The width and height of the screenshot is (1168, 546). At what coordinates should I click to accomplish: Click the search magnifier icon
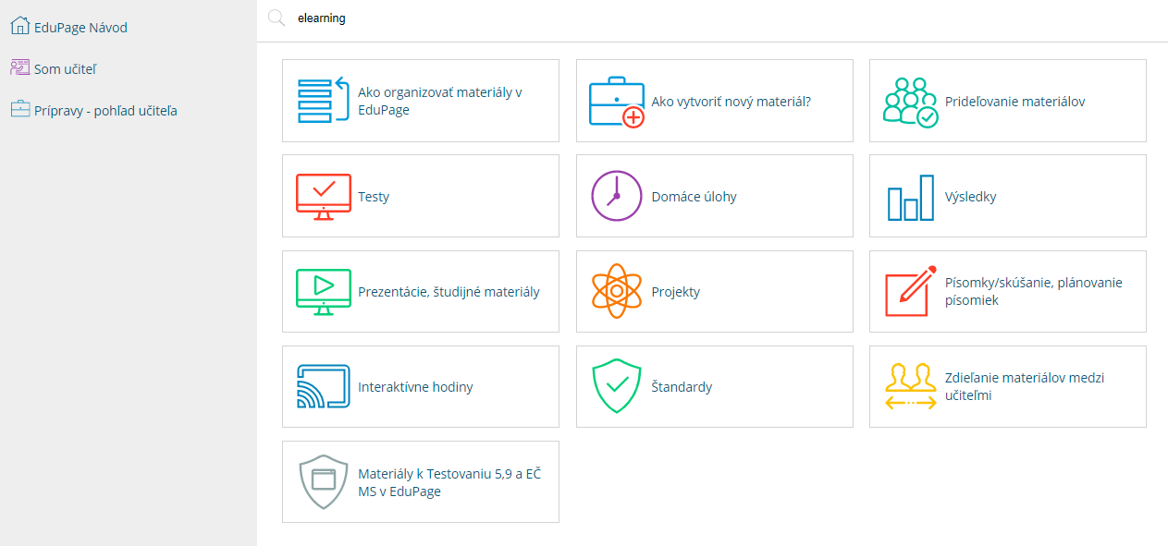[x=276, y=18]
